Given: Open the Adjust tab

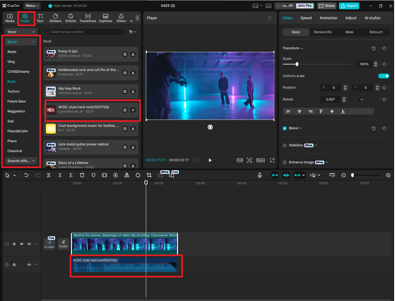Looking at the screenshot, I should [351, 18].
